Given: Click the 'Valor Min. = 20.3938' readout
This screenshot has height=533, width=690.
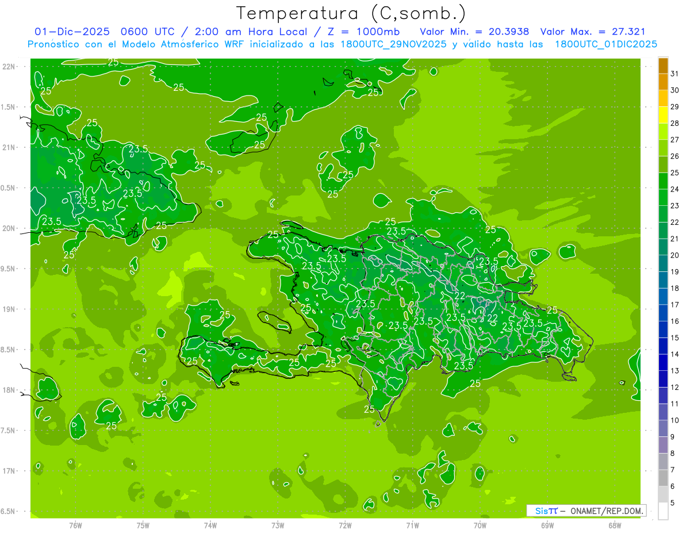Looking at the screenshot, I should [475, 32].
